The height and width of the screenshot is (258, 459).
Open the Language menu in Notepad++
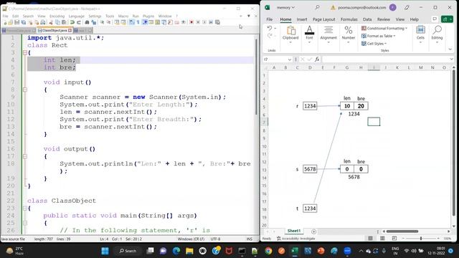pos(77,16)
